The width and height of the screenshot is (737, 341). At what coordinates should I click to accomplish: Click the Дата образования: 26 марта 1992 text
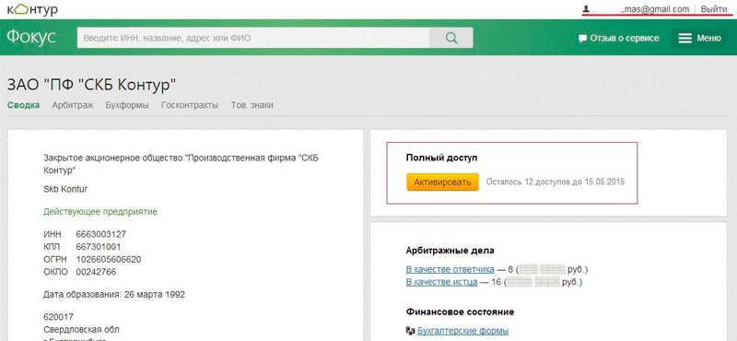(x=113, y=295)
